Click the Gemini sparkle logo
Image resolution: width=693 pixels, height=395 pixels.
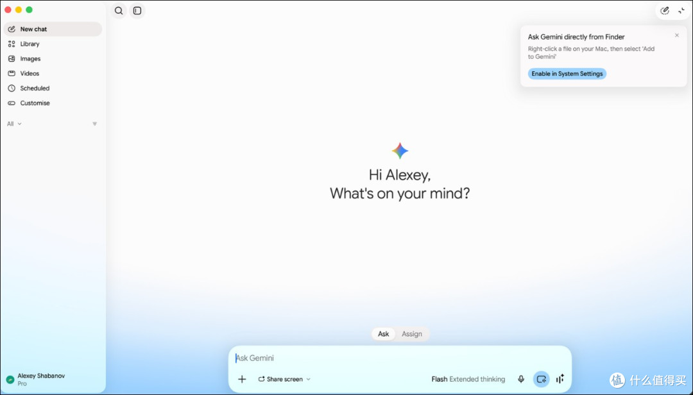pyautogui.click(x=400, y=151)
